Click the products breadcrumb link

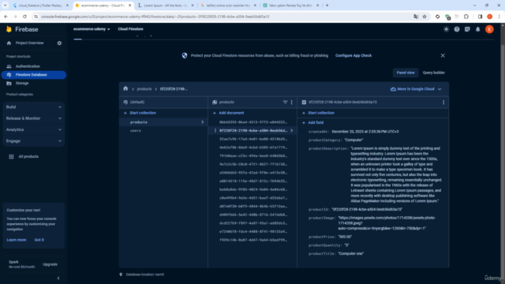coord(144,89)
